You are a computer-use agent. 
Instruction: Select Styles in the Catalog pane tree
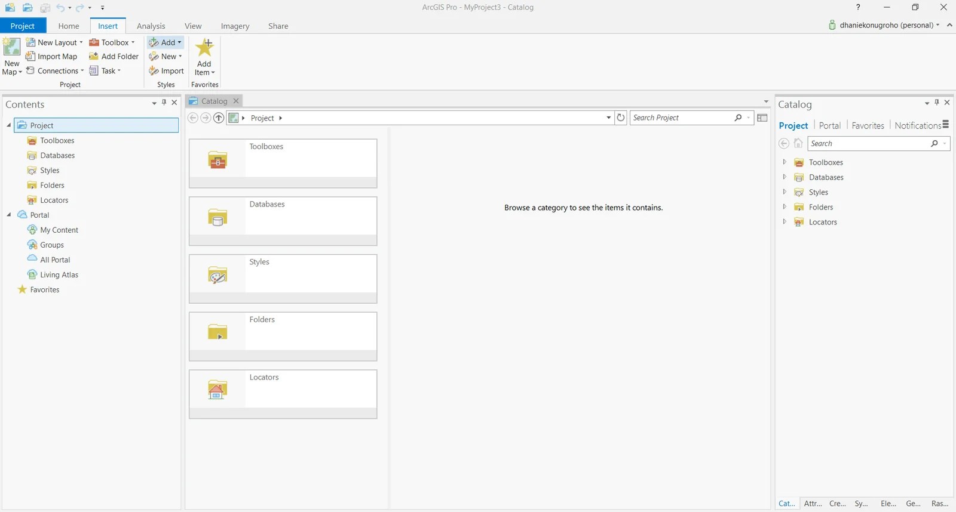(818, 192)
